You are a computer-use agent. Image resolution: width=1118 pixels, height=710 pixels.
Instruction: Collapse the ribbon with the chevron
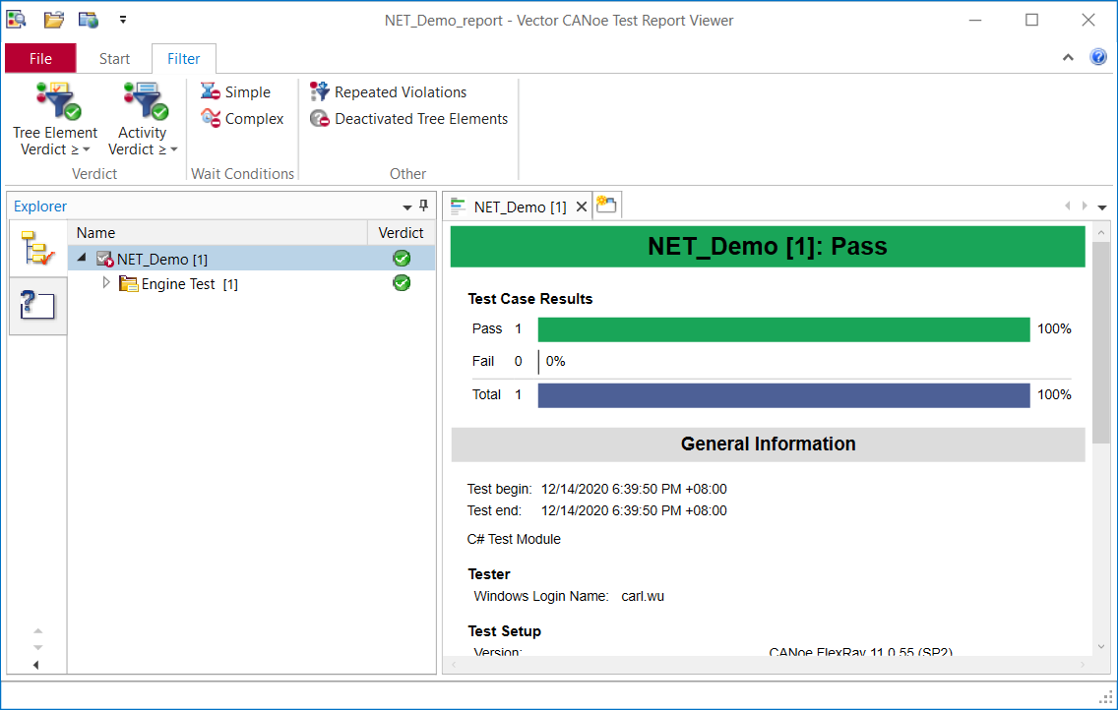(x=1068, y=57)
